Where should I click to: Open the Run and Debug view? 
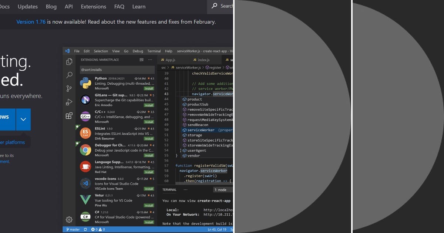point(69,102)
